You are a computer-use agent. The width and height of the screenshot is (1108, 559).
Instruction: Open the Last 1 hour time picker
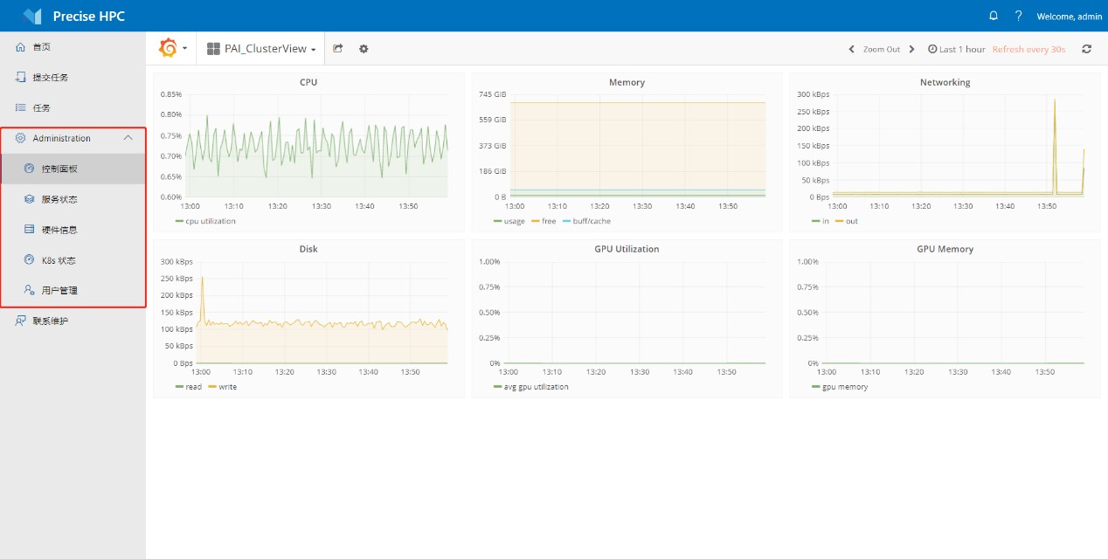[x=957, y=50]
